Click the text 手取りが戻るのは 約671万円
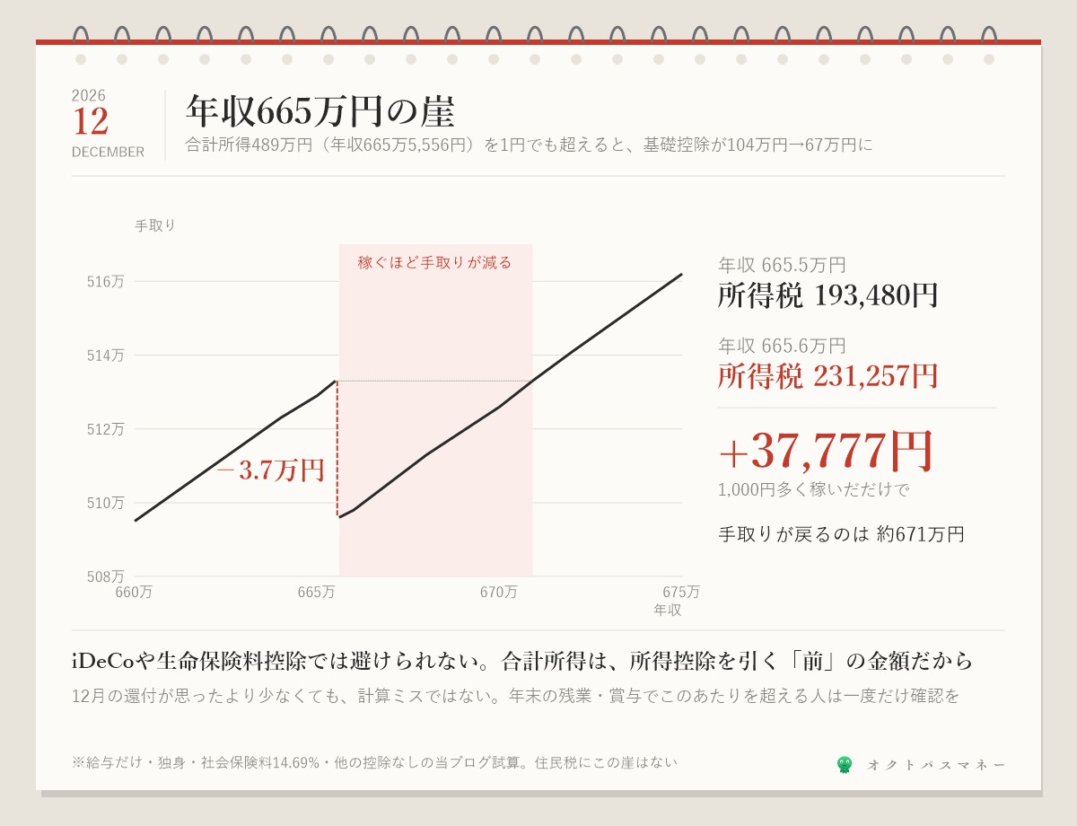 tap(841, 534)
